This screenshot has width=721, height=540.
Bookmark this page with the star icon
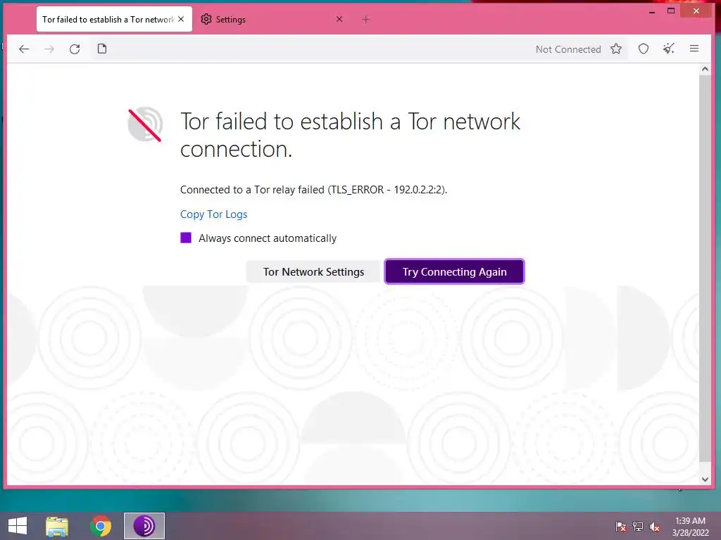pyautogui.click(x=616, y=49)
